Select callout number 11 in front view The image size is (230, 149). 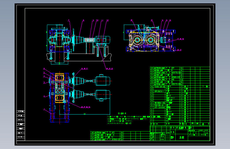[102, 20]
